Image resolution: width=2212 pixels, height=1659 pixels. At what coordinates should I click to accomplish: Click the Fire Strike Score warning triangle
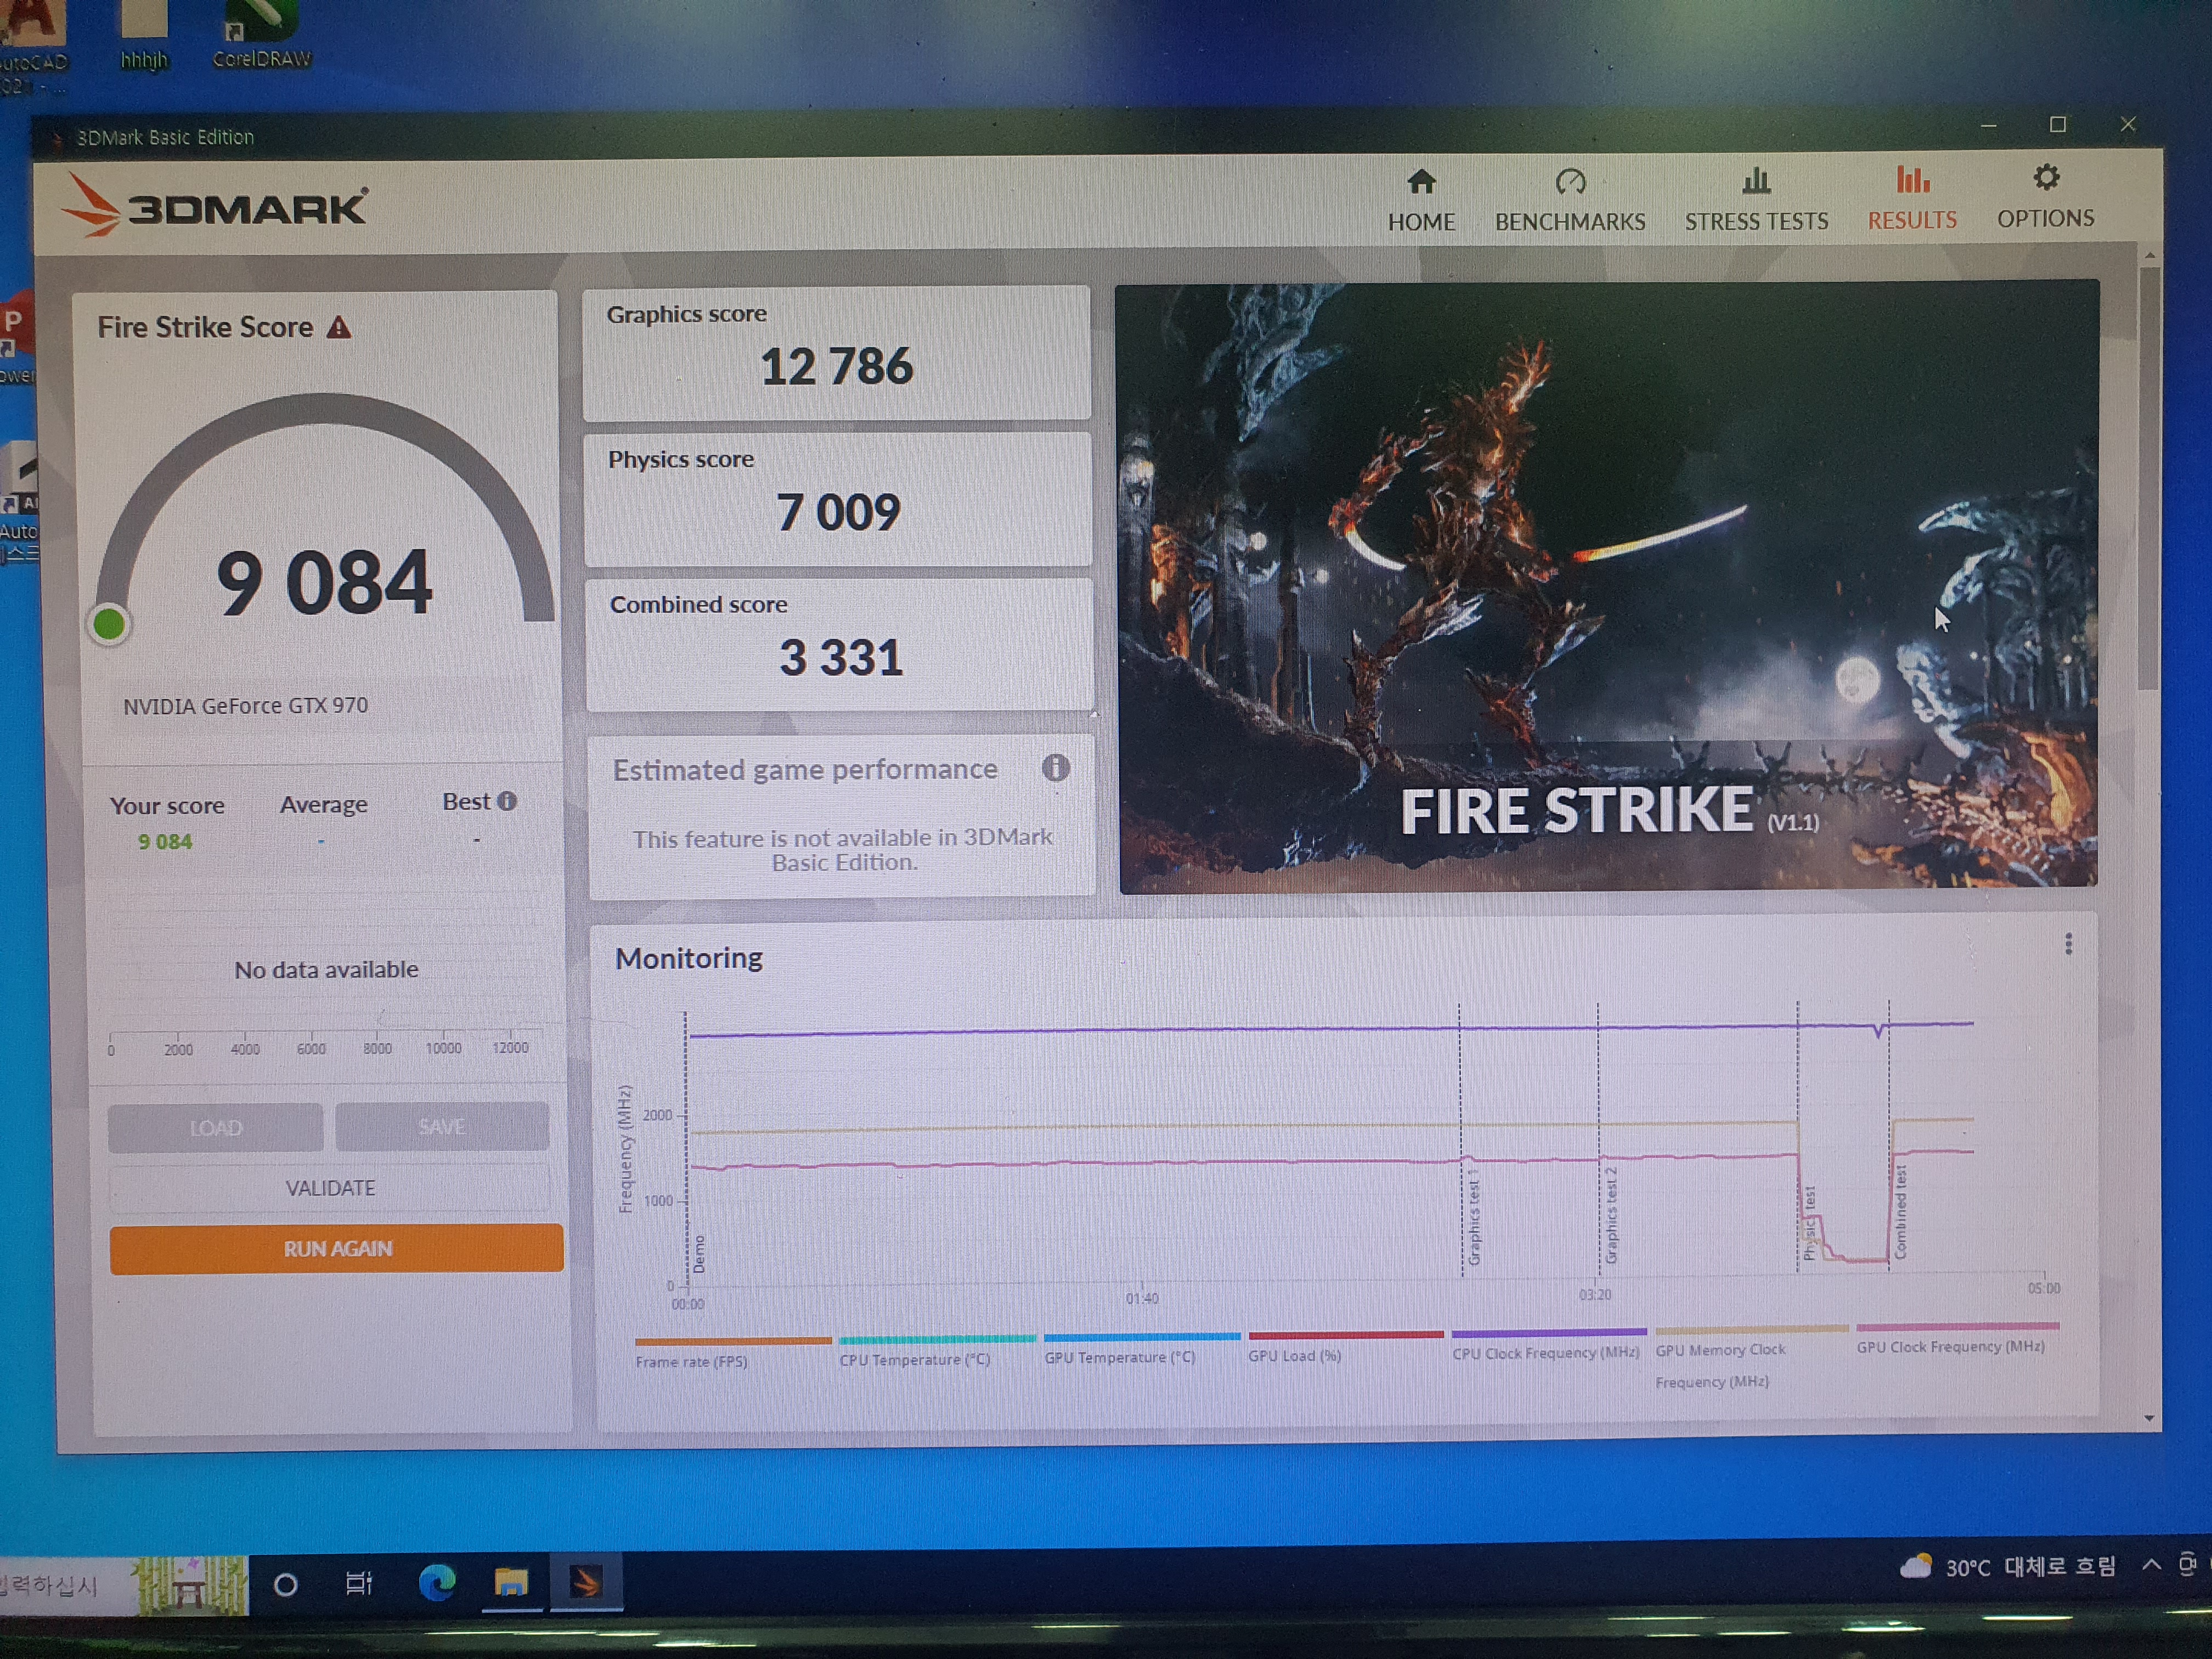pyautogui.click(x=339, y=327)
